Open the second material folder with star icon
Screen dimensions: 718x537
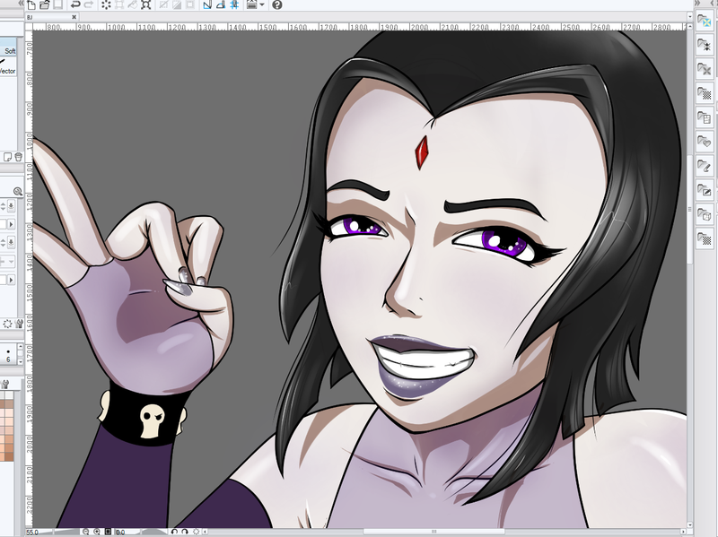[x=705, y=45]
